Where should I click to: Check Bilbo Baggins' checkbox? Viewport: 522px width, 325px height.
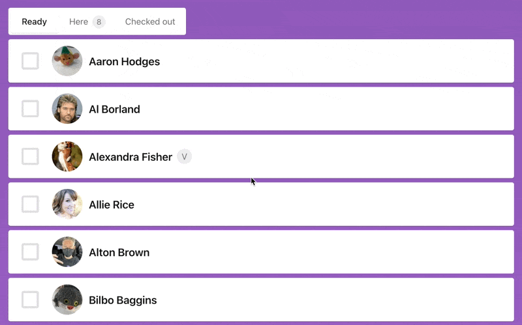pos(30,300)
